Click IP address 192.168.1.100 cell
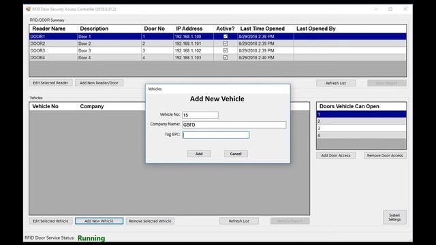The height and width of the screenshot is (245, 436). click(193, 36)
